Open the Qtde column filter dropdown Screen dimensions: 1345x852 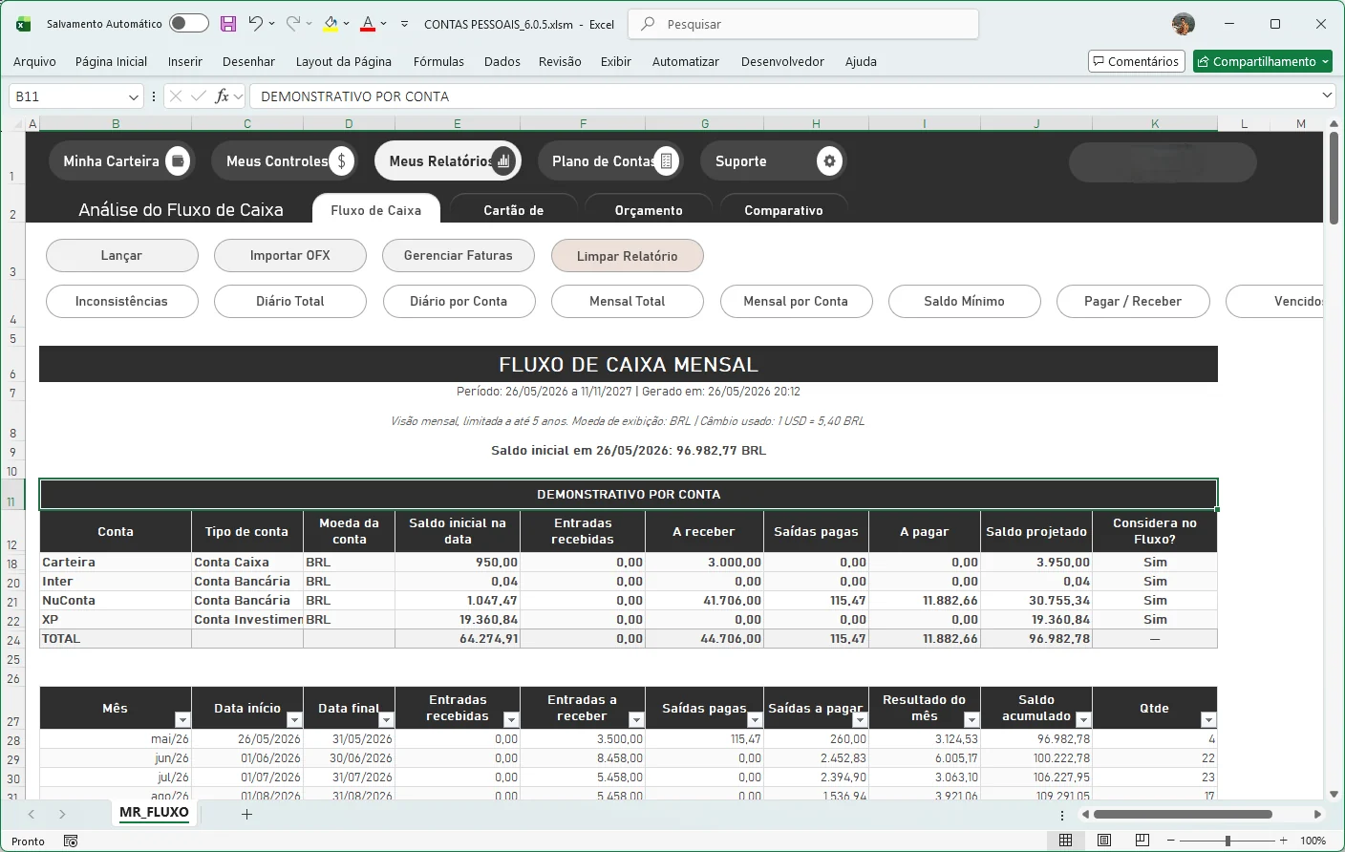pyautogui.click(x=1208, y=720)
